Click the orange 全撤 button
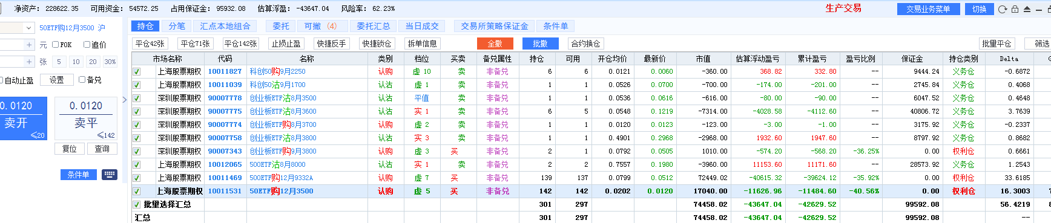The width and height of the screenshot is (1051, 223). [495, 44]
